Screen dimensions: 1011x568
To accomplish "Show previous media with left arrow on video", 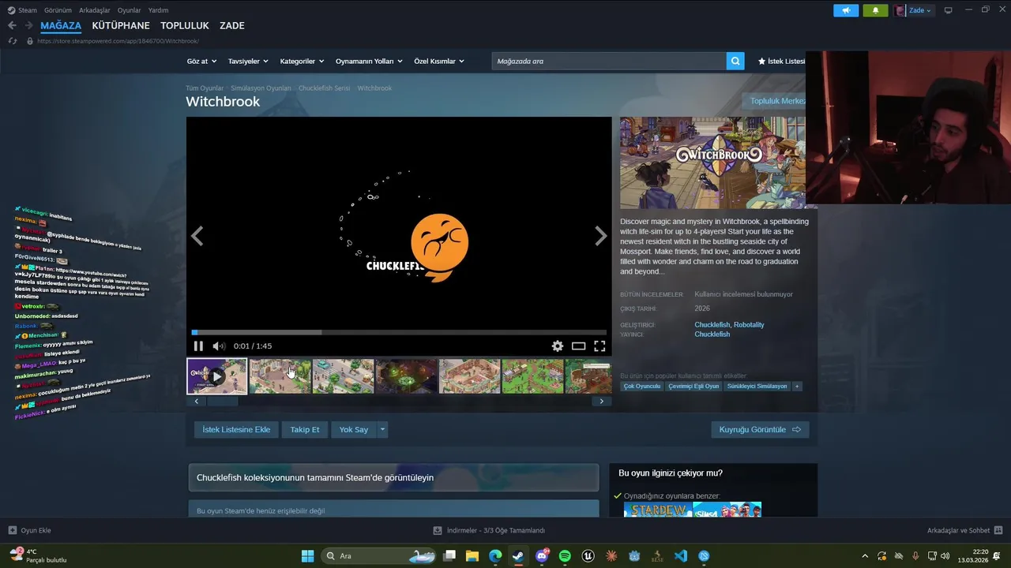I will coord(197,236).
